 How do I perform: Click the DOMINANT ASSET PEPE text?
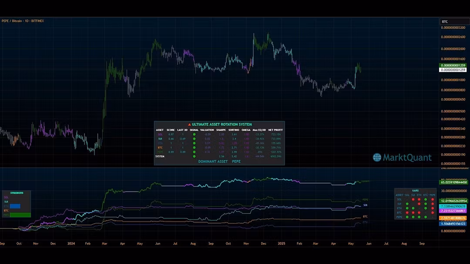tap(219, 161)
